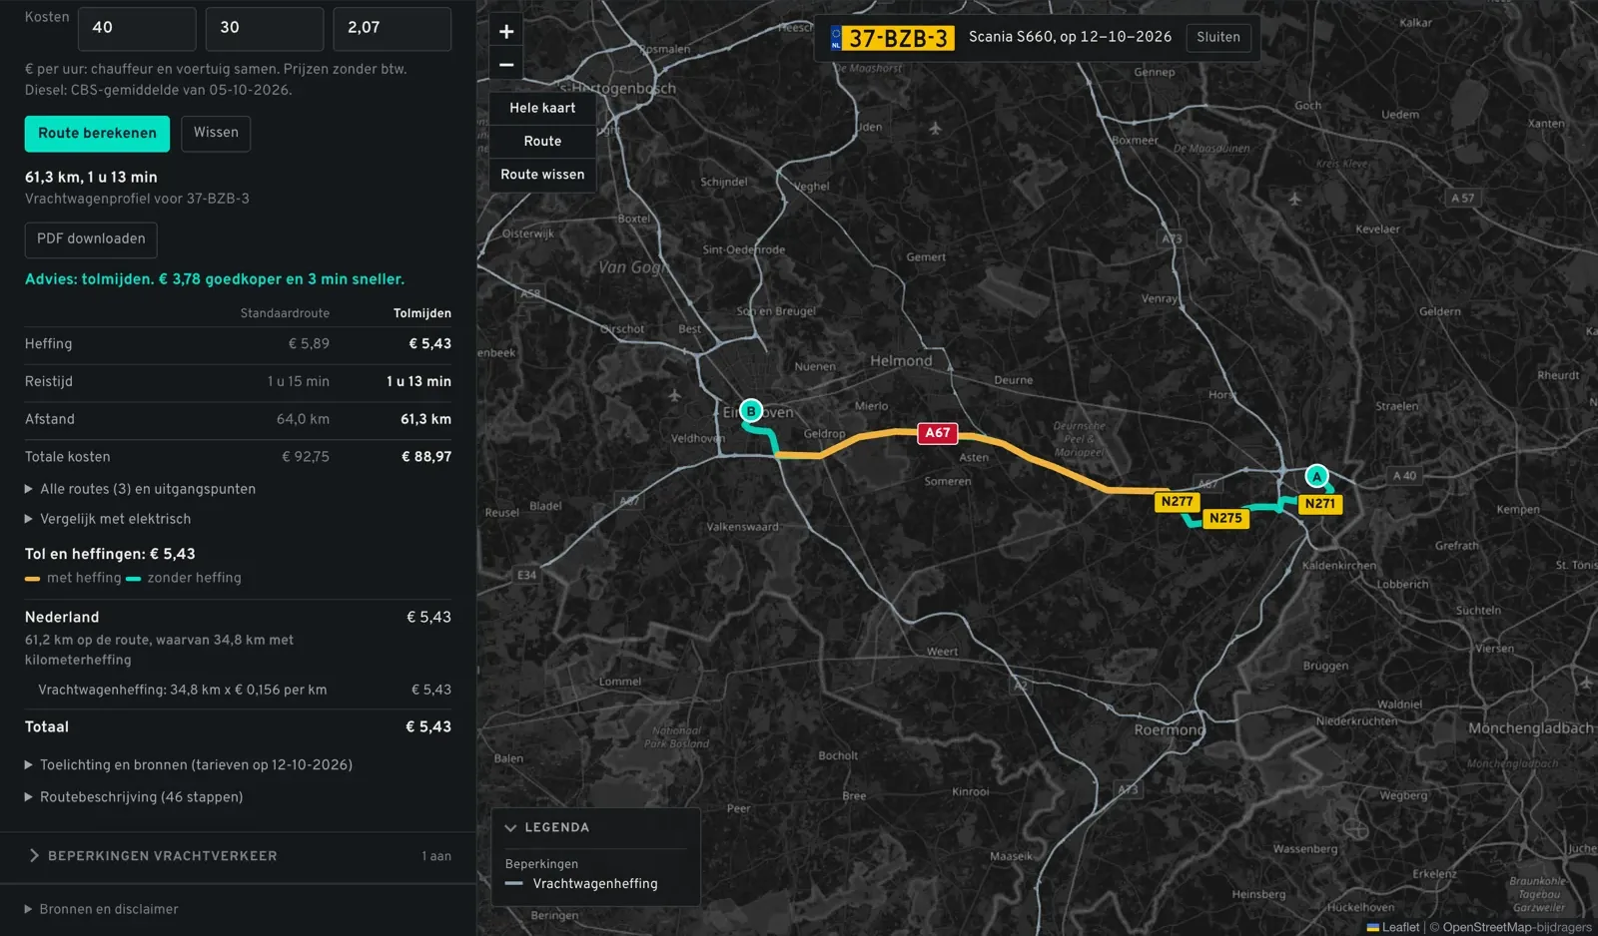
Task: Click the N271 road sign
Action: point(1319,504)
